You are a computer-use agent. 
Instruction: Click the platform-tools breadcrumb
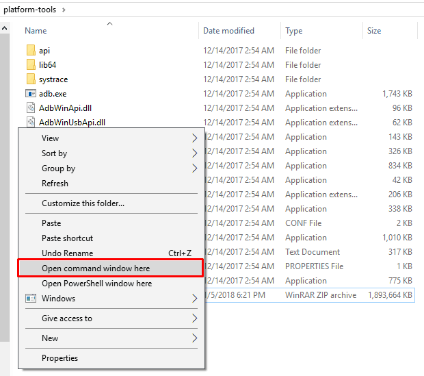coord(29,10)
